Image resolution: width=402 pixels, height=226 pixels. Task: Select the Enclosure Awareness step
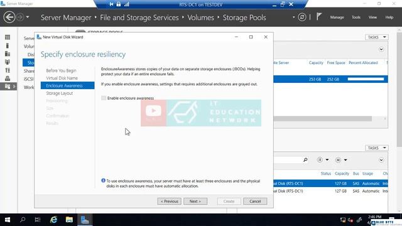click(x=67, y=85)
